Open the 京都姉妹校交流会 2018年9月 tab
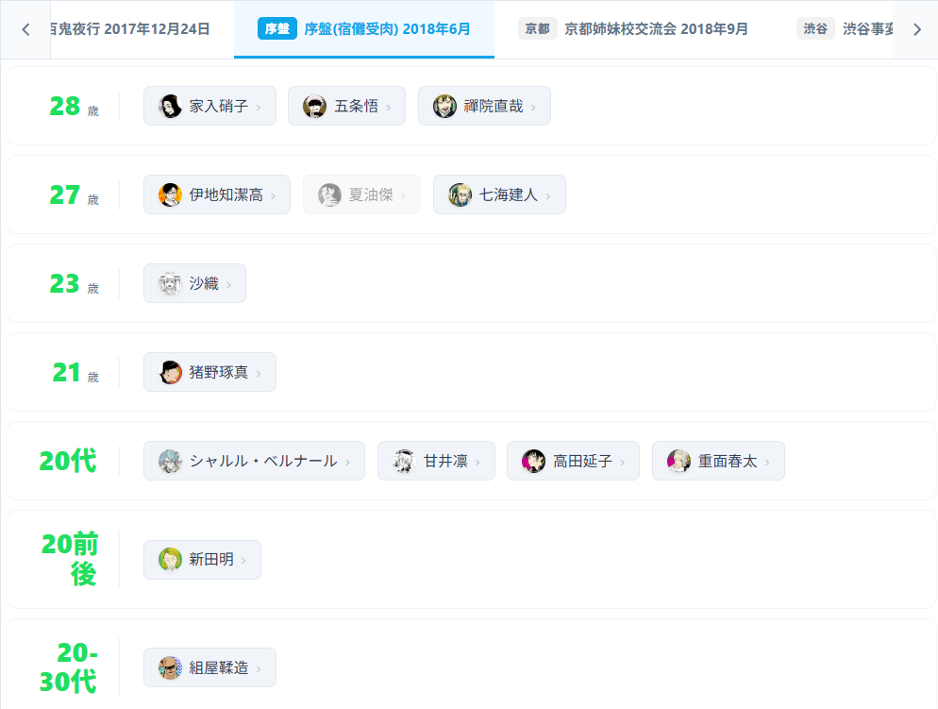938x709 pixels. 633,28
